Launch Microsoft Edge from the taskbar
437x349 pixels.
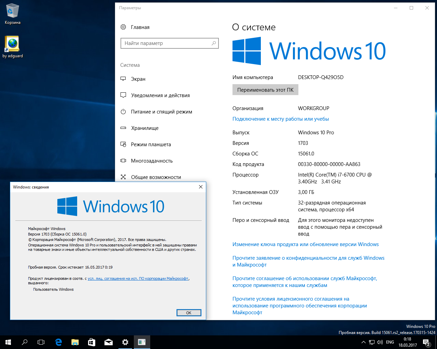pyautogui.click(x=58, y=342)
